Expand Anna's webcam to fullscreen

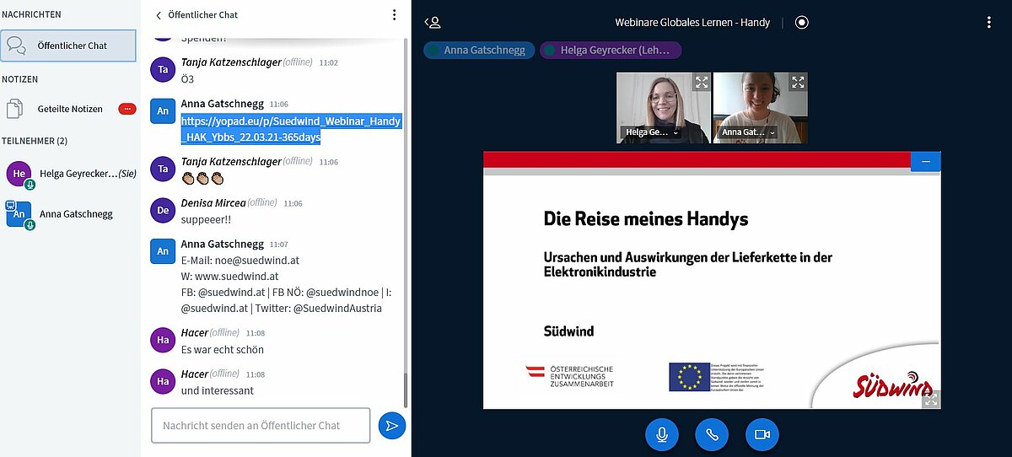pos(798,82)
